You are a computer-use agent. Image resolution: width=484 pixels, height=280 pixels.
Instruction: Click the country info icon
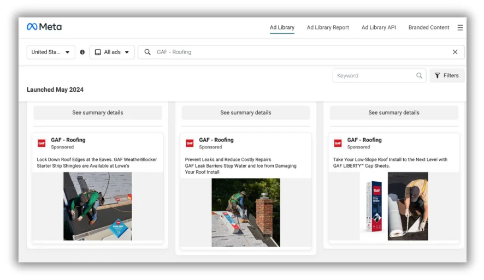click(82, 52)
